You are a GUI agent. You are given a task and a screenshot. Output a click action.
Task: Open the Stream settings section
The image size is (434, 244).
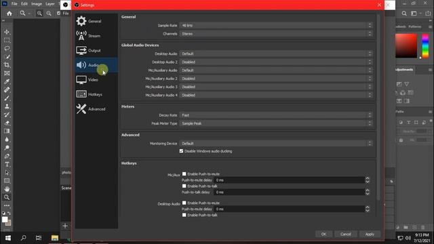coord(96,36)
